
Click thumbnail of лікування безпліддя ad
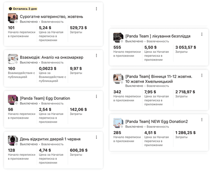coord(118,38)
